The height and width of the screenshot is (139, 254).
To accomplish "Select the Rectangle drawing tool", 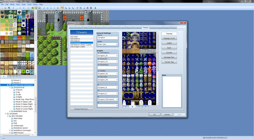I will coord(47,8).
